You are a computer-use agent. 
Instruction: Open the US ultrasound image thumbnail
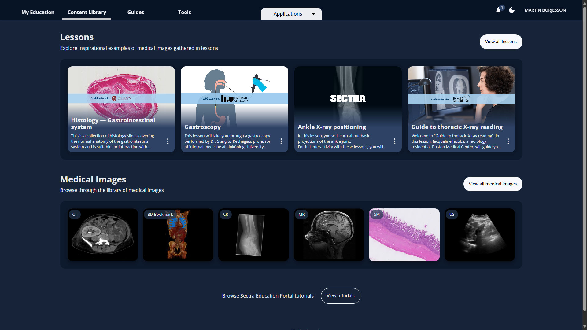point(479,235)
